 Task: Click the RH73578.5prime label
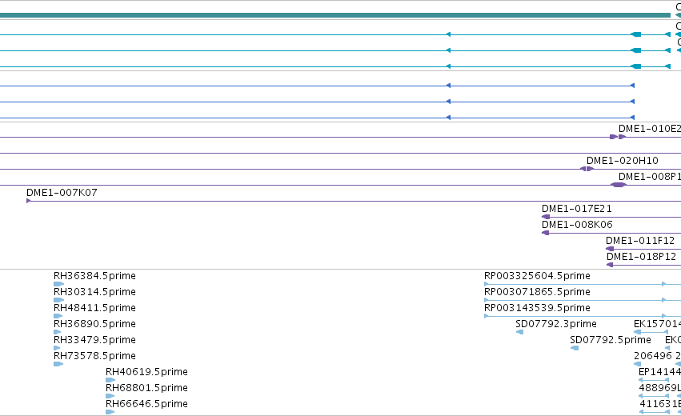(94, 356)
